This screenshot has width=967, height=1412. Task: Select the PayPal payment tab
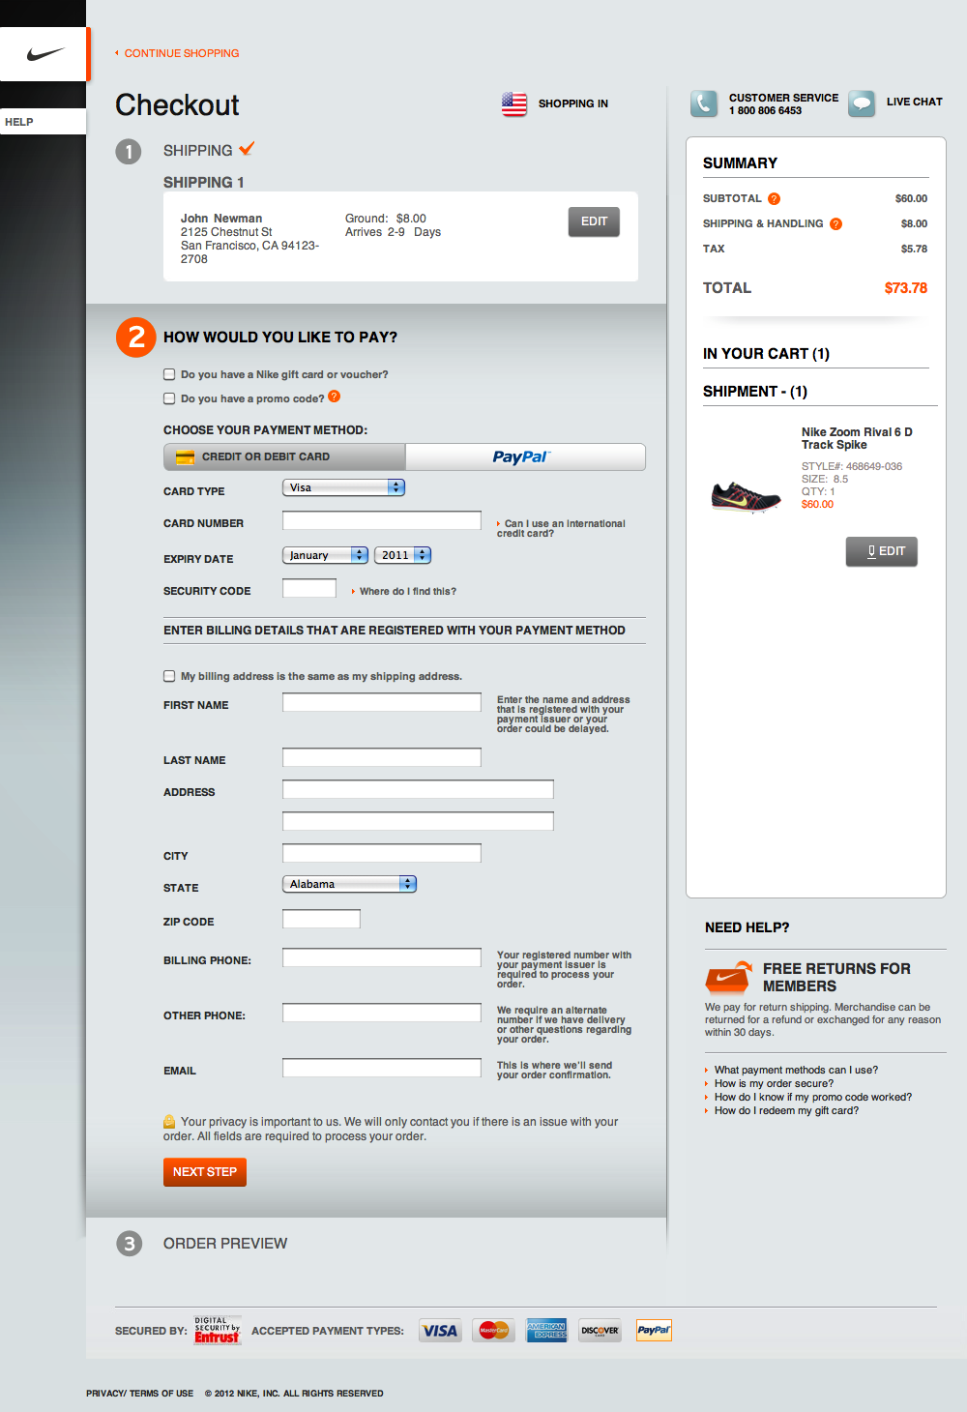pyautogui.click(x=525, y=456)
